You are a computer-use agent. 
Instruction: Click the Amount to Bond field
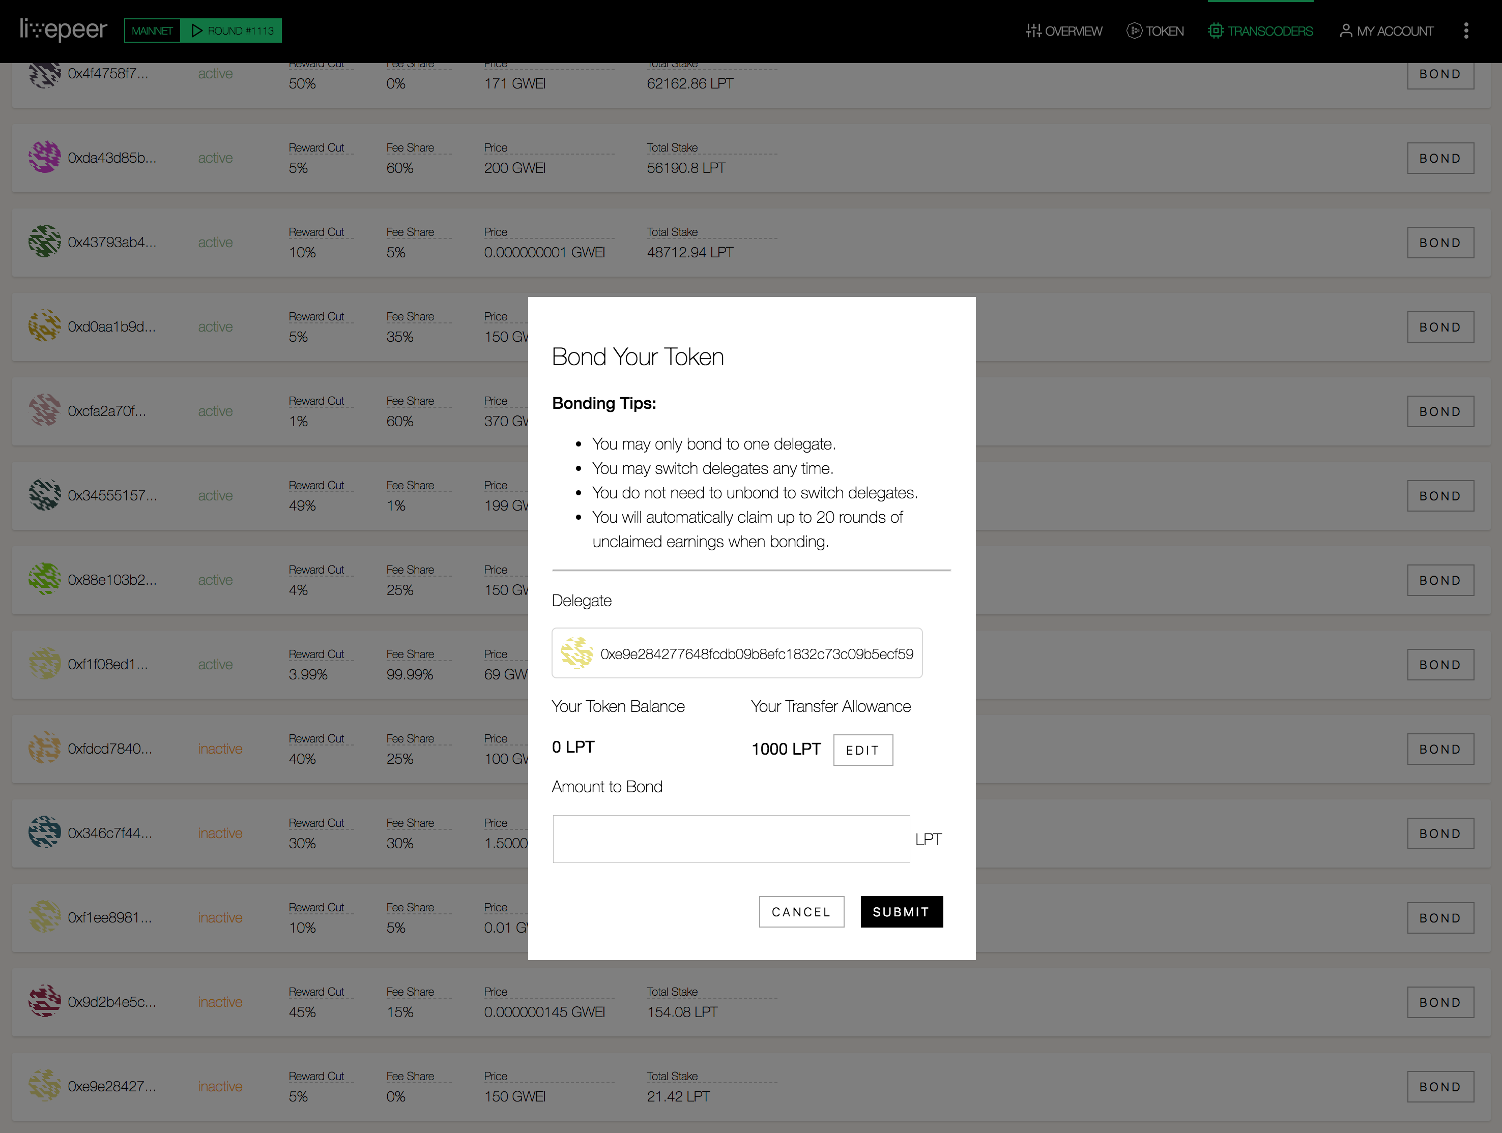pos(731,839)
